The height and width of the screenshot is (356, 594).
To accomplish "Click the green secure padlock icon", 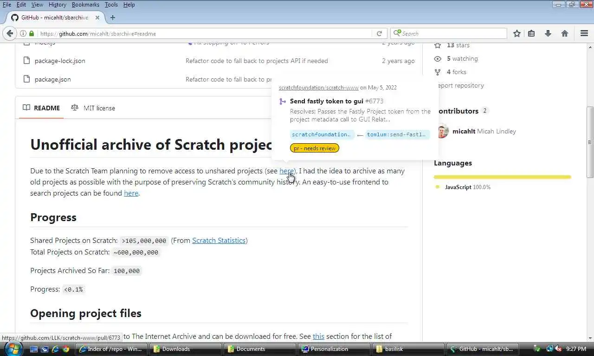I will (32, 33).
